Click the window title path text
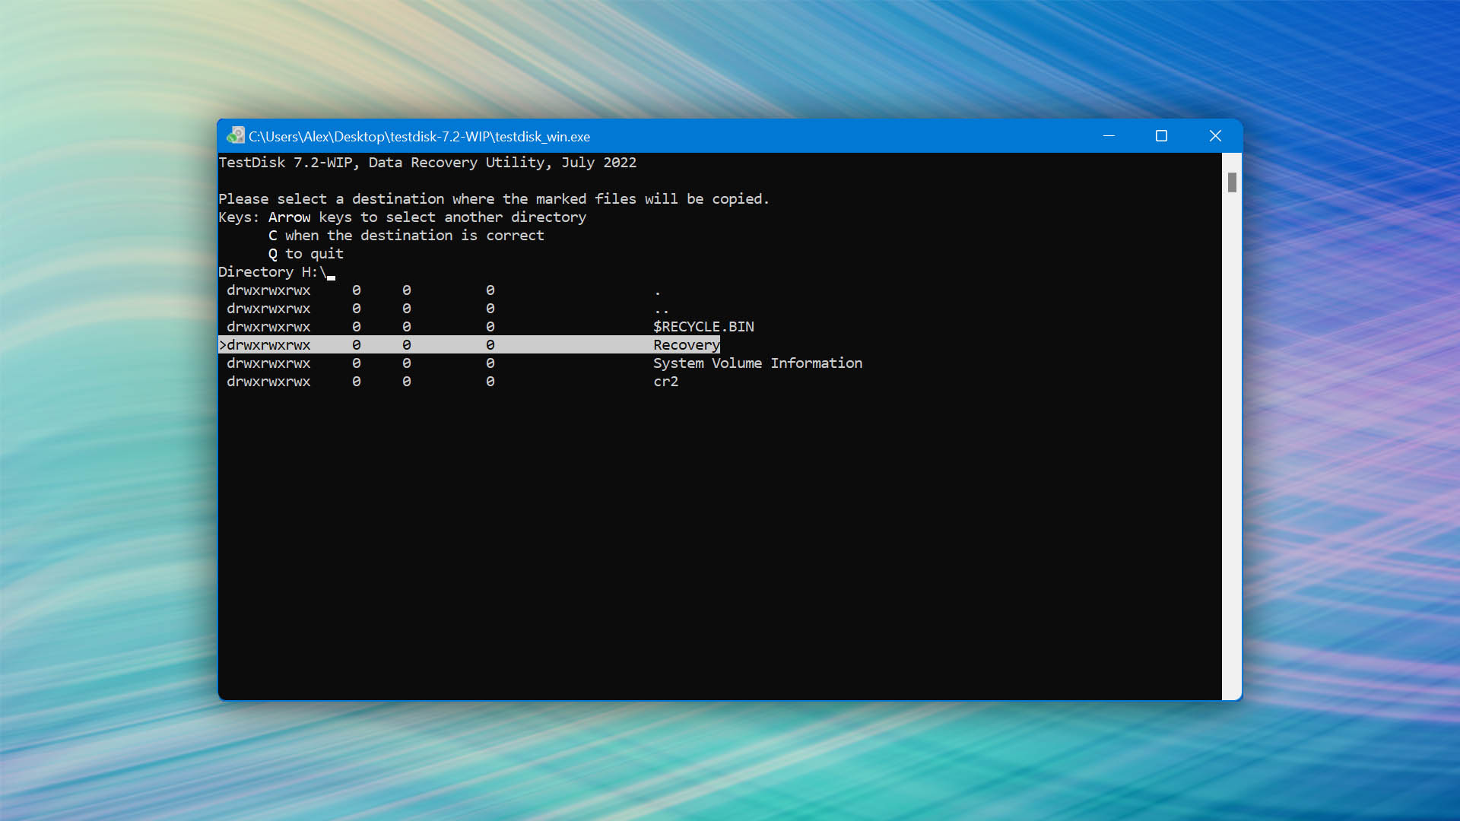This screenshot has width=1460, height=821. [419, 137]
